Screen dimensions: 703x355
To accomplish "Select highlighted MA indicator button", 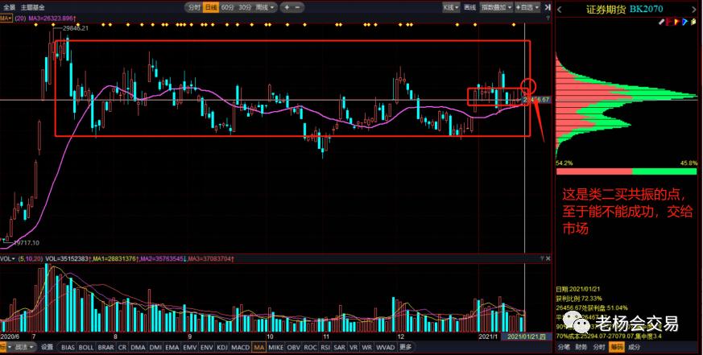I will pyautogui.click(x=258, y=348).
